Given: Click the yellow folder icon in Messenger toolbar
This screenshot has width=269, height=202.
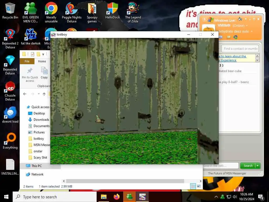Looking at the screenshot, I should (228, 37).
